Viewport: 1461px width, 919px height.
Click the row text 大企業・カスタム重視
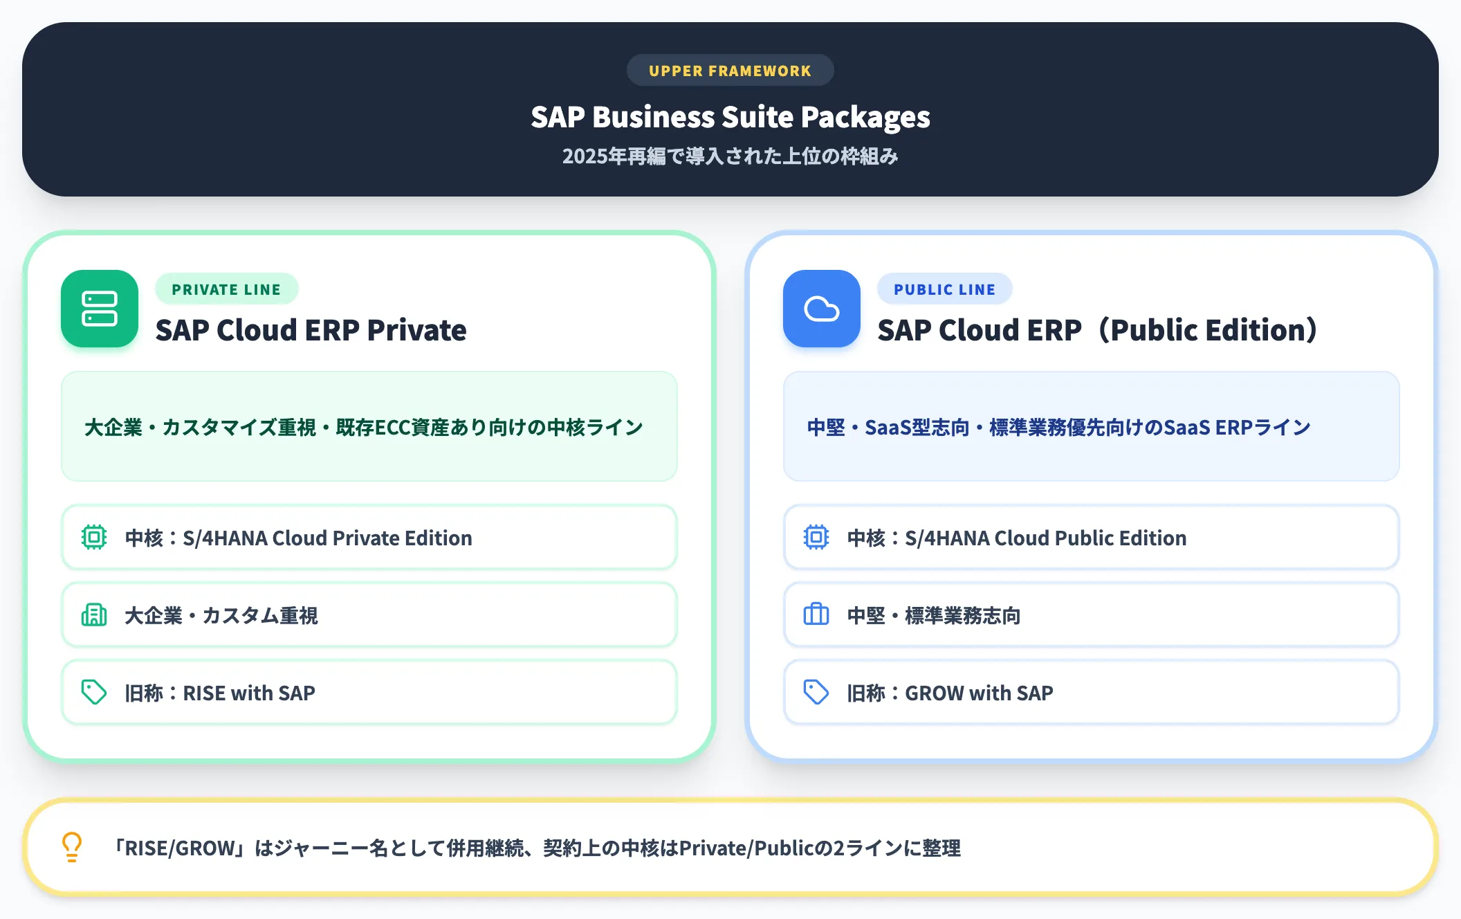pyautogui.click(x=221, y=615)
